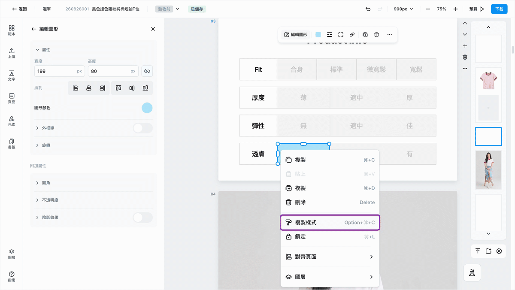Choose 刪除 in context menu

click(x=330, y=202)
